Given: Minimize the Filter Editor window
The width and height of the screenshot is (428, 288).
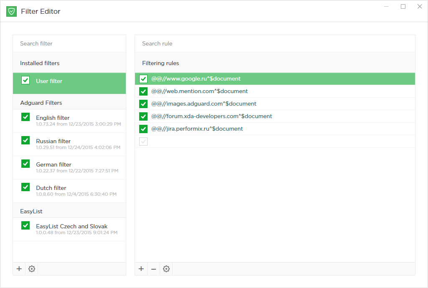Looking at the screenshot, I should pyautogui.click(x=386, y=7).
